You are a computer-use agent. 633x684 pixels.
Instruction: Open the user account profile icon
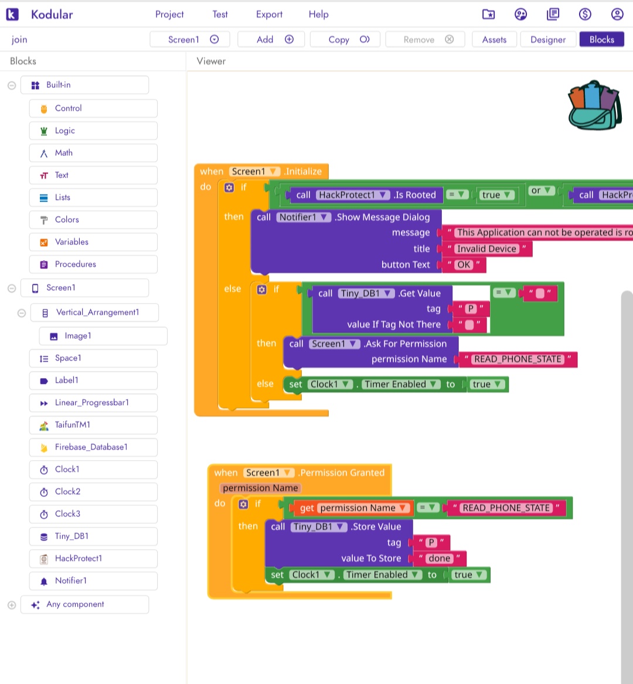click(617, 15)
